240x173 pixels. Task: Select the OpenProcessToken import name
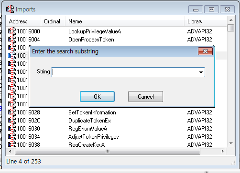coord(91,40)
